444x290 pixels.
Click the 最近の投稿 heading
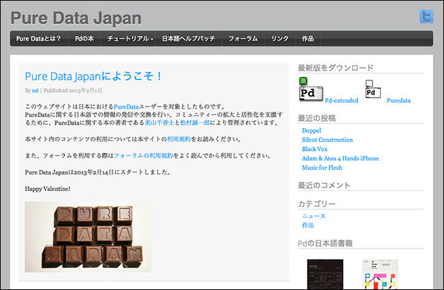(317, 118)
